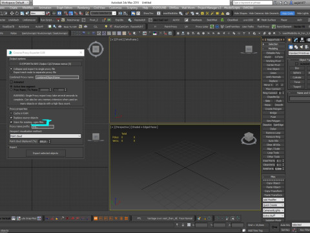310x233 pixels.
Task: Click the To frame spinner arrows
Action: pos(65,90)
